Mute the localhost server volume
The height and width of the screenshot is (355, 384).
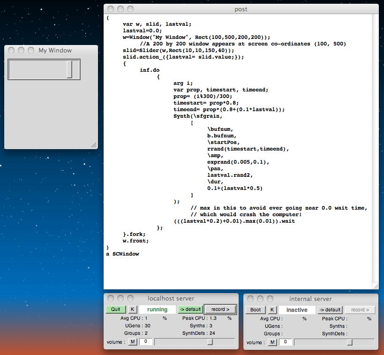tap(133, 342)
